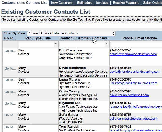Click italic Blue Jet Airways customer name

coord(70,119)
